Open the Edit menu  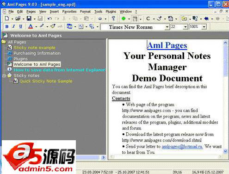pos(20,12)
